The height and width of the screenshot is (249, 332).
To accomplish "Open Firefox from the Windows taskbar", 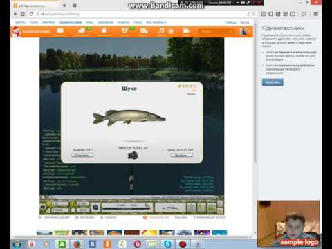I will 77,244.
